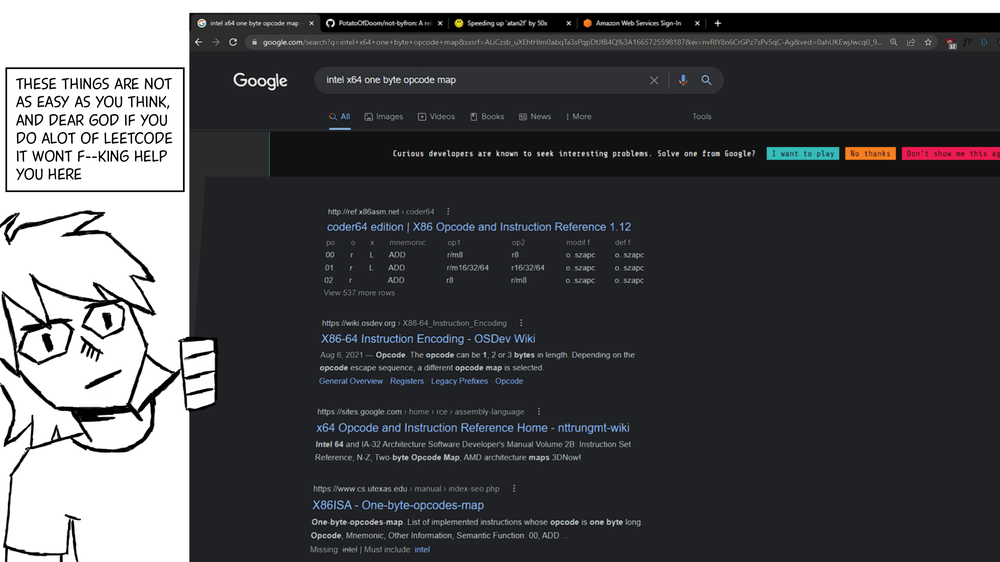The height and width of the screenshot is (562, 1000).
Task: View site information via the padlock icon
Action: pos(254,42)
